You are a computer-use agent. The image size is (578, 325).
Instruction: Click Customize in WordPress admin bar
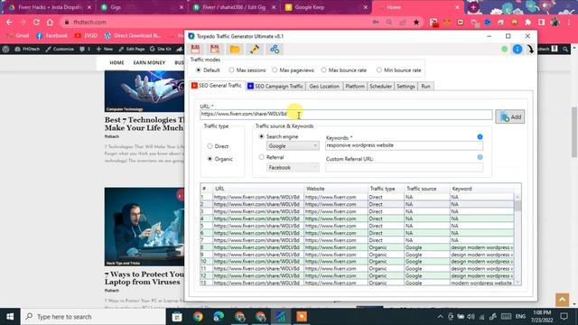click(x=60, y=49)
